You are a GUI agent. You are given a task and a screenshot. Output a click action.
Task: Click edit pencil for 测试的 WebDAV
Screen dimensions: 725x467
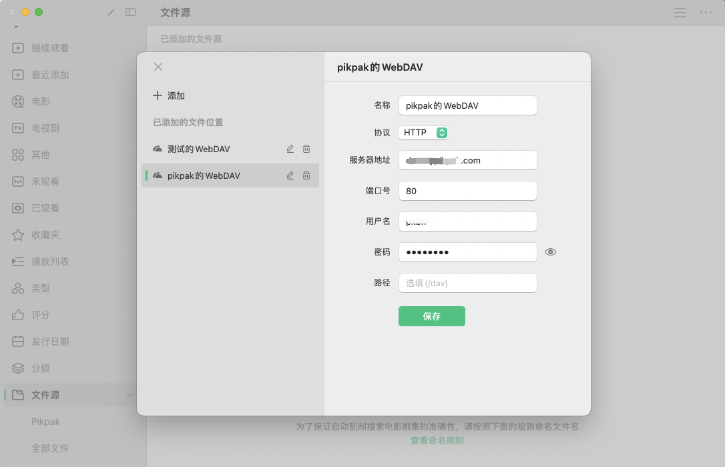[290, 149]
